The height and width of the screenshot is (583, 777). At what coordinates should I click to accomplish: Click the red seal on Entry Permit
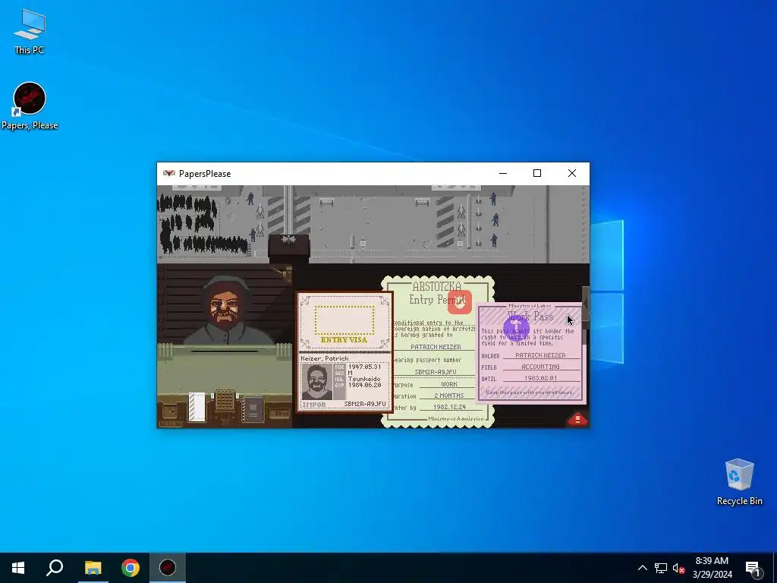[x=459, y=302]
